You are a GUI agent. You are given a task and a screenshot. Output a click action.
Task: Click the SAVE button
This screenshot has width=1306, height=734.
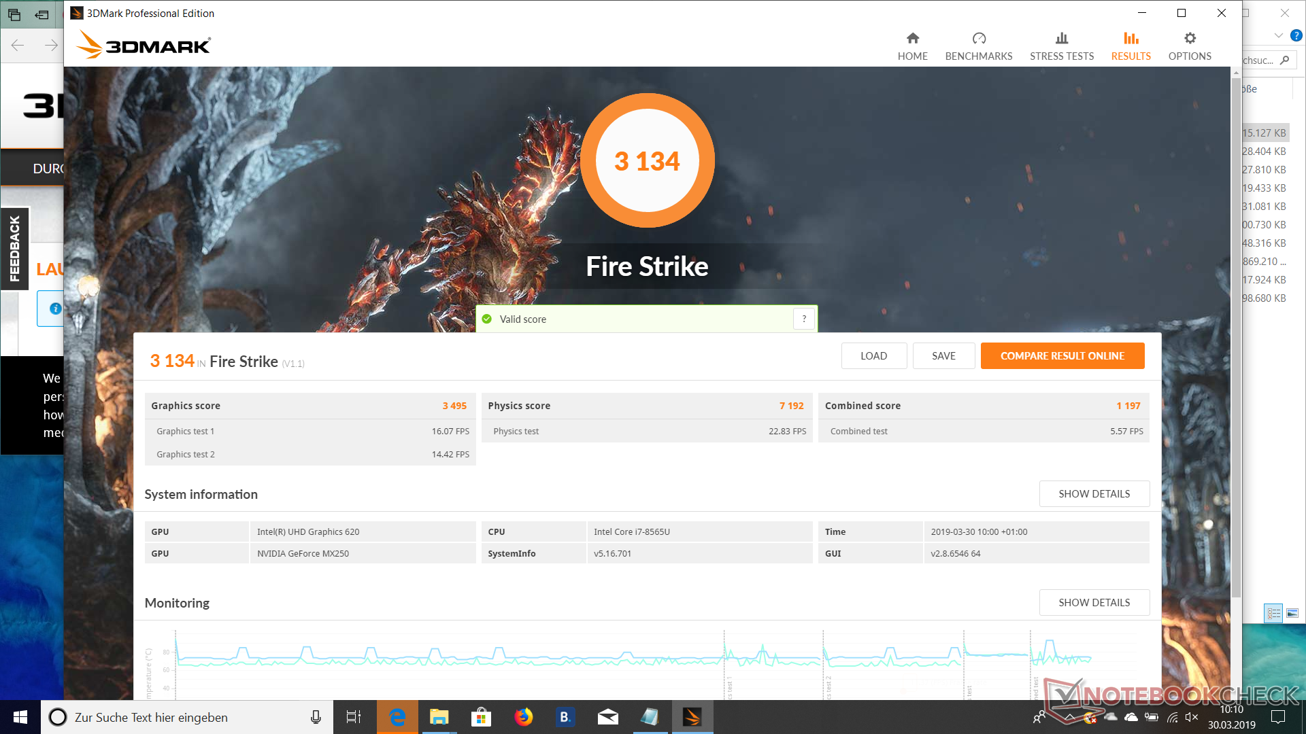pyautogui.click(x=943, y=356)
